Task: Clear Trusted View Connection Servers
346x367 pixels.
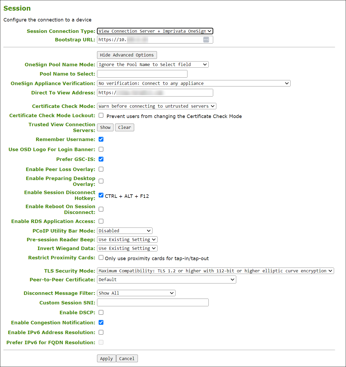Action: [x=125, y=127]
